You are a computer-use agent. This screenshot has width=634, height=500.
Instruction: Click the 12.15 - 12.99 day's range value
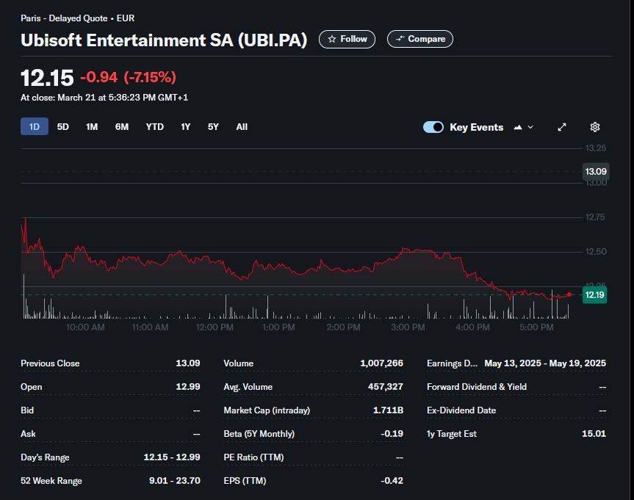pos(172,457)
